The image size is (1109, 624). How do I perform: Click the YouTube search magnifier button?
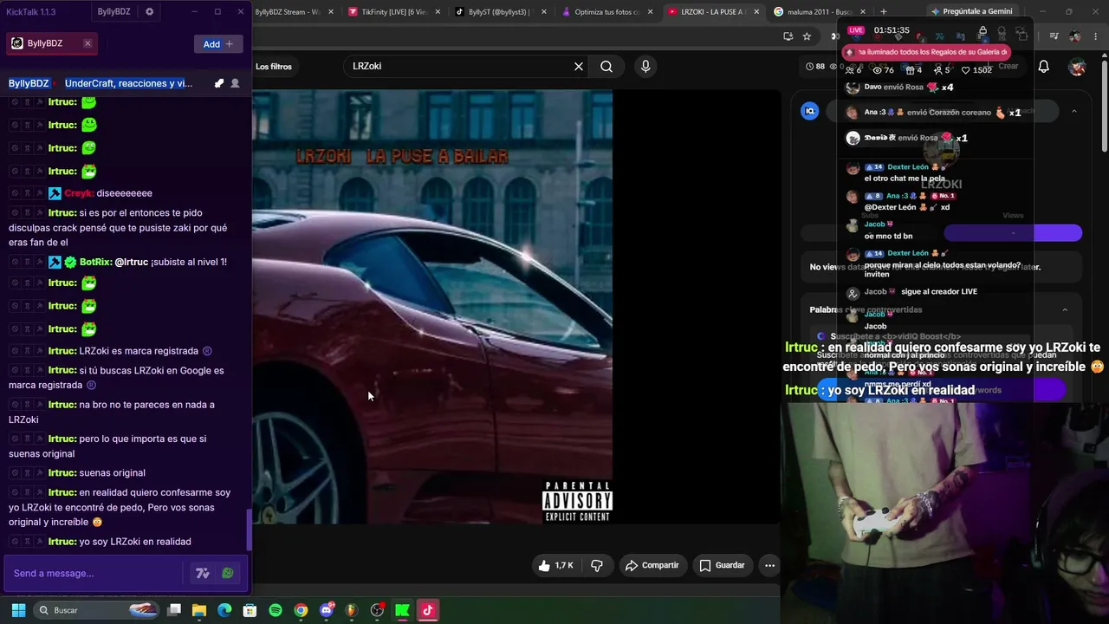[x=606, y=66]
